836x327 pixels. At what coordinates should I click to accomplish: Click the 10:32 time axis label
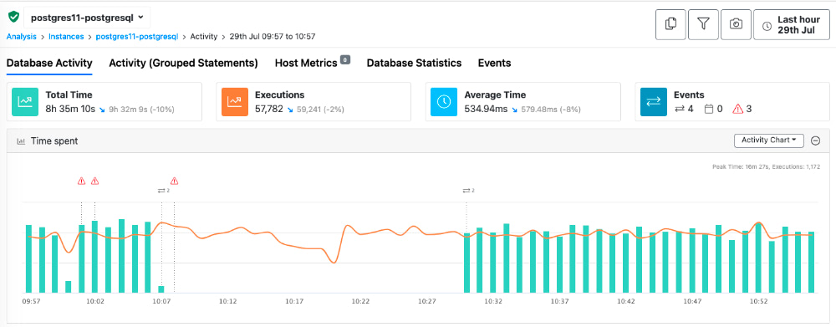(x=493, y=301)
